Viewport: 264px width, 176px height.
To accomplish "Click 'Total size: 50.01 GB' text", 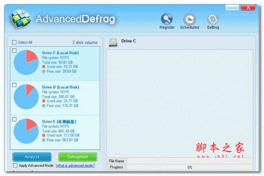I will point(57,62).
